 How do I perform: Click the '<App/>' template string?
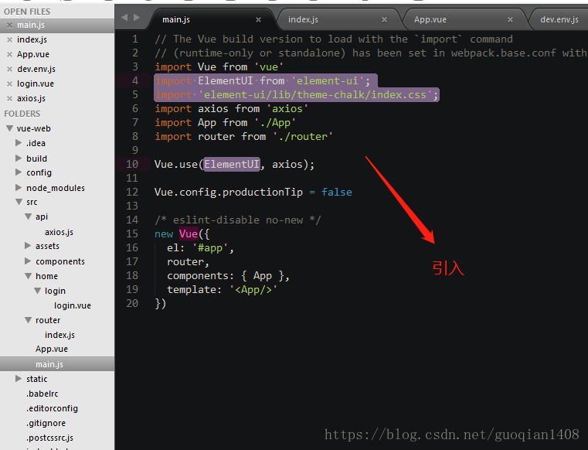(x=253, y=289)
